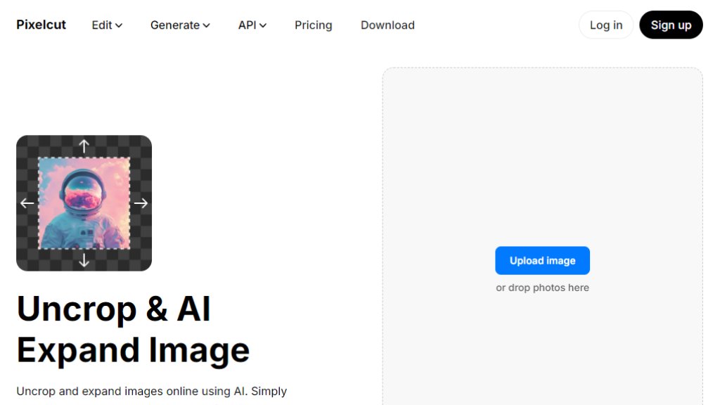
Task: Expand the Generate dropdown menu
Action: (180, 25)
